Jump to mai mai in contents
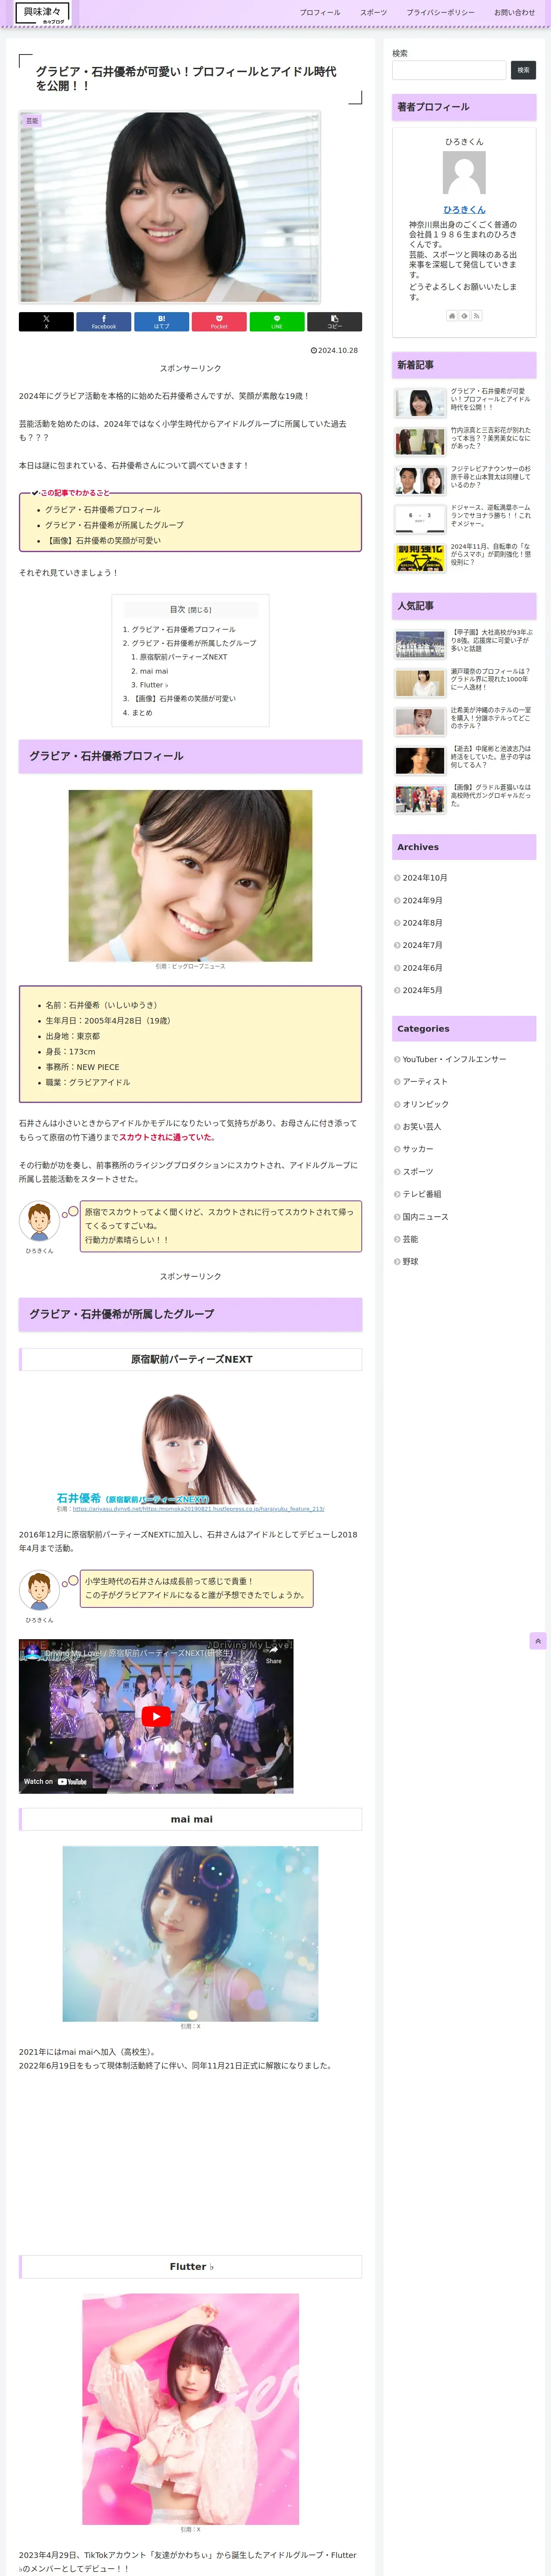This screenshot has width=551, height=2576. [154, 672]
